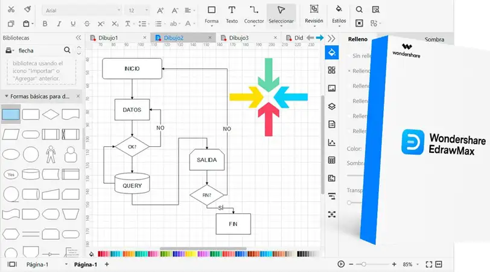Switch to the Dibujo3 tab
Viewport: 490px width, 272px height.
pos(239,38)
